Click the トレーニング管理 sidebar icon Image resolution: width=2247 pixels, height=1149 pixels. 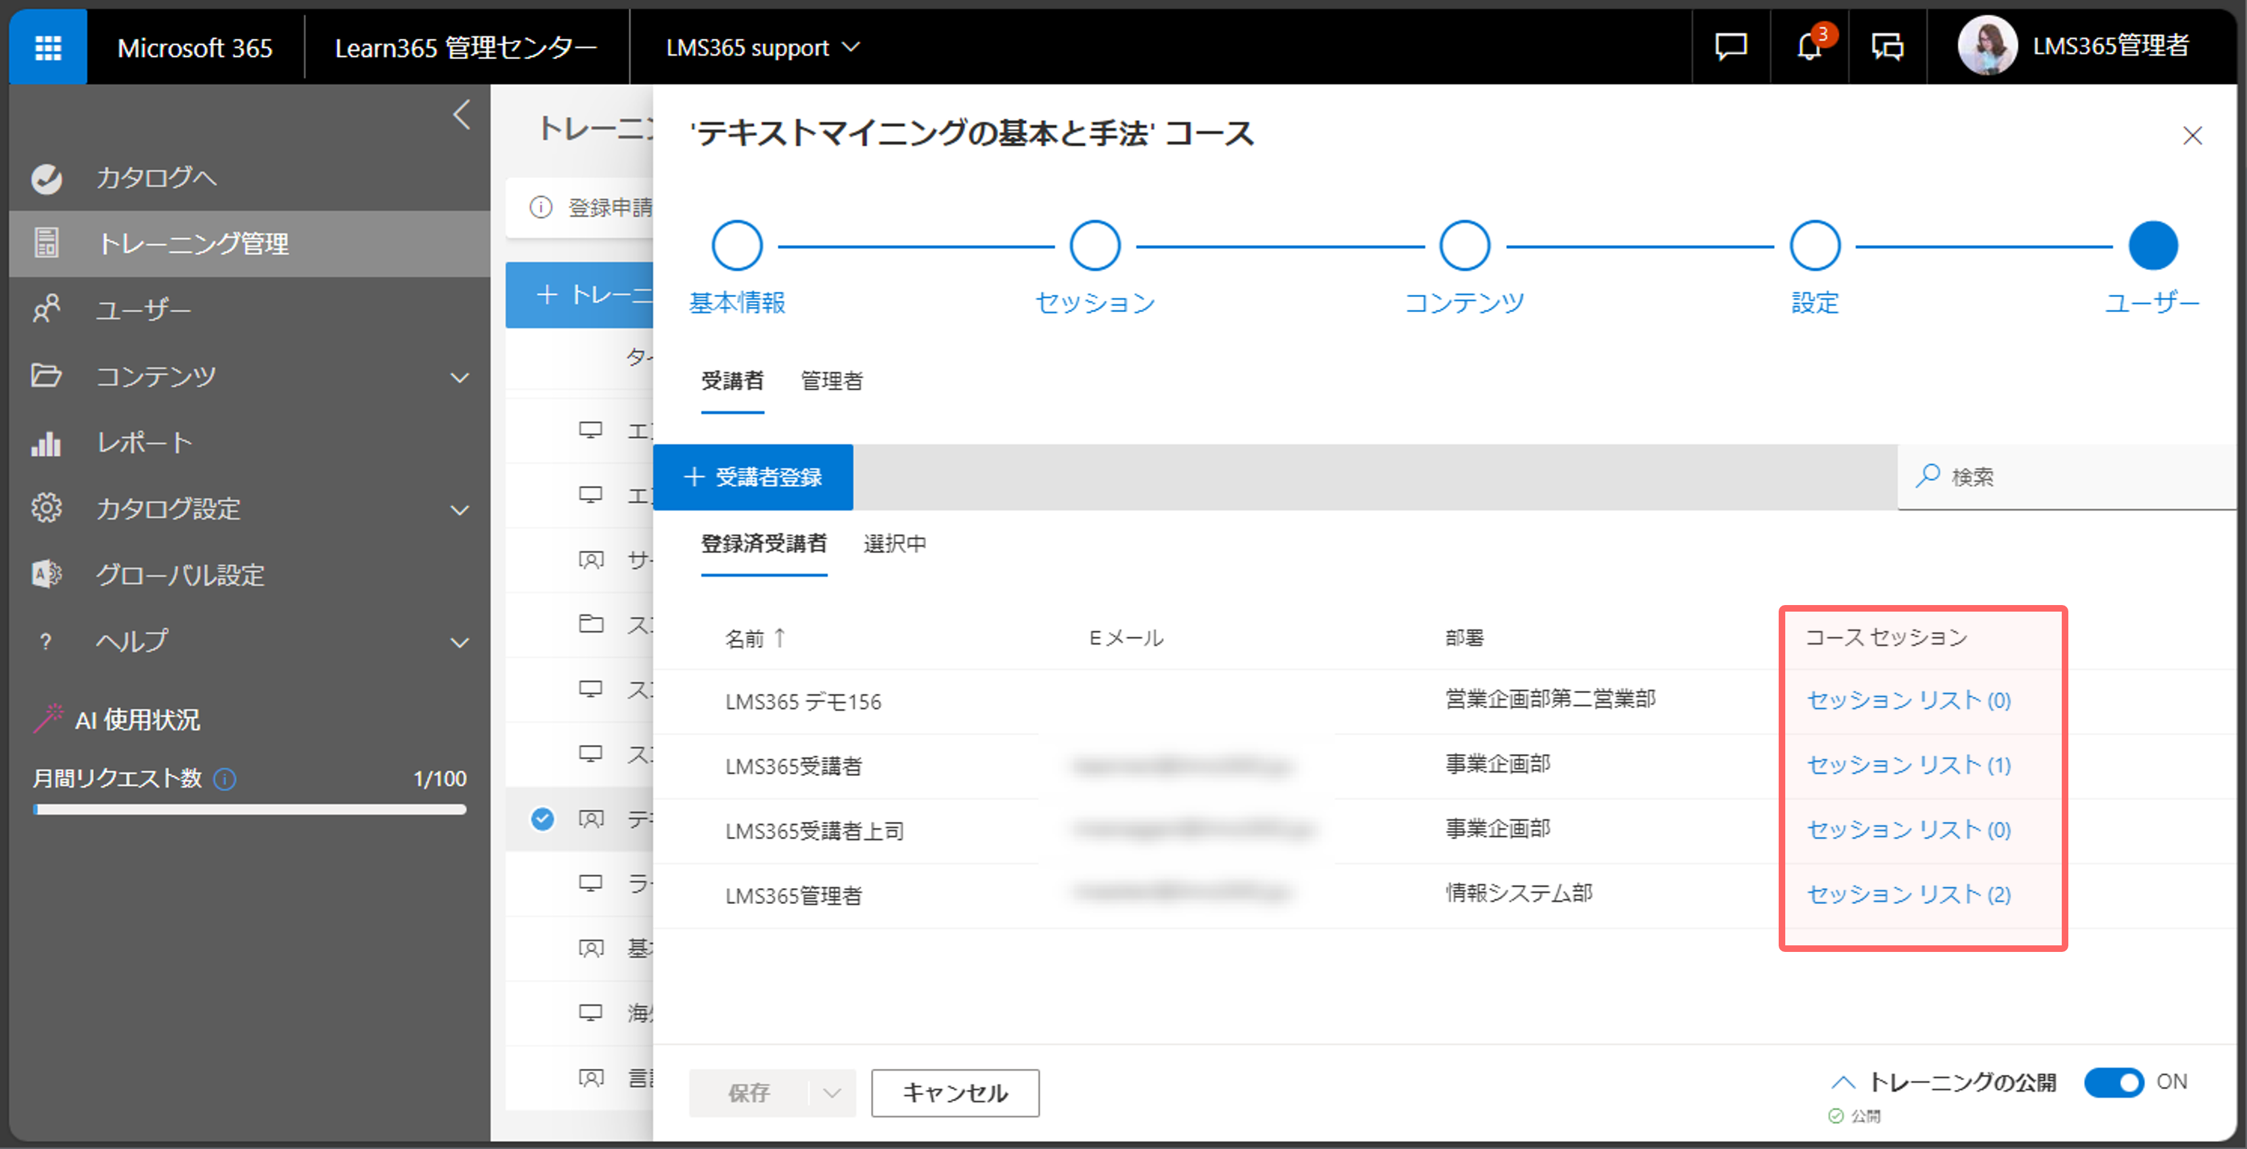[46, 244]
